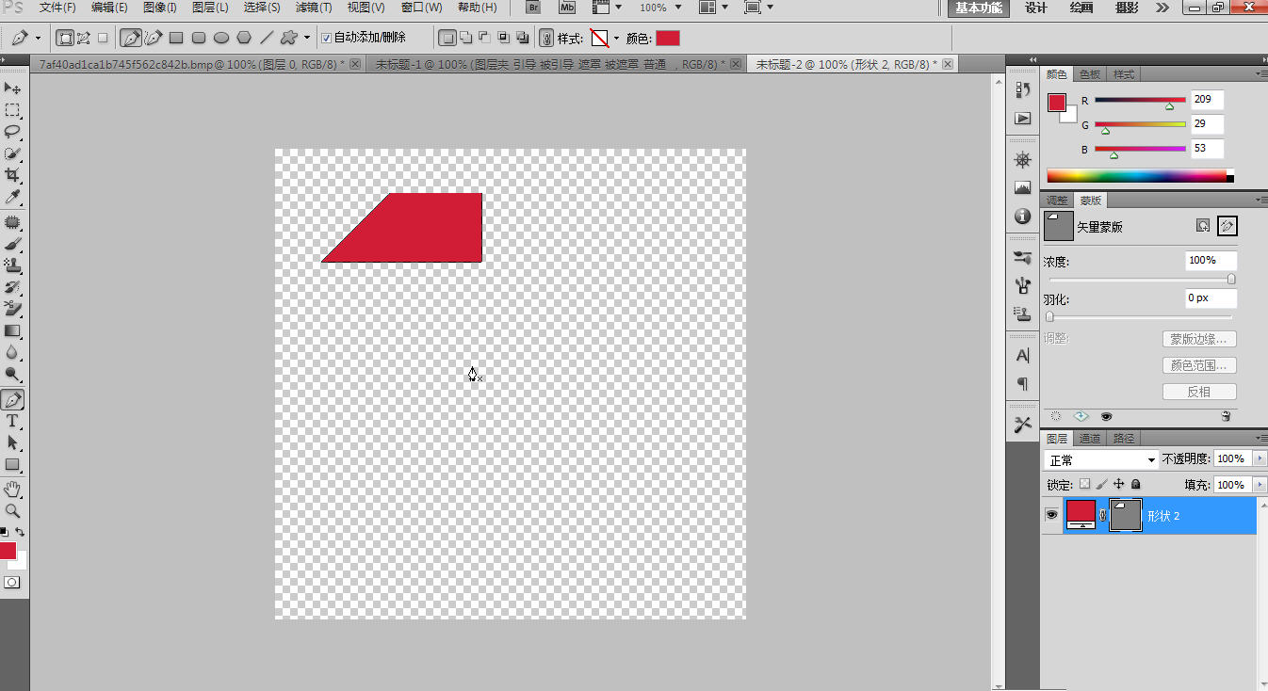Hide the 形状 2 layer with the eye

1051,515
